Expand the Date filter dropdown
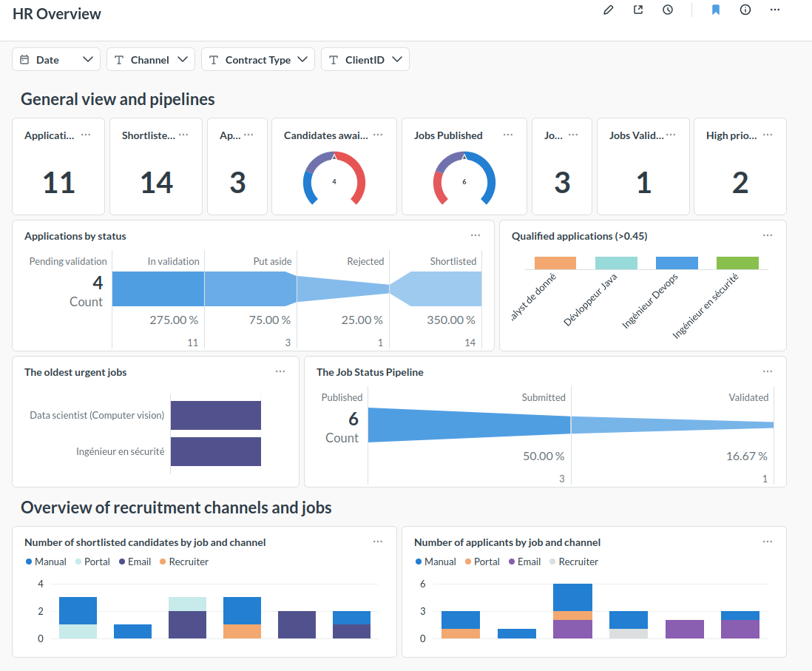The width and height of the screenshot is (812, 671). (56, 60)
